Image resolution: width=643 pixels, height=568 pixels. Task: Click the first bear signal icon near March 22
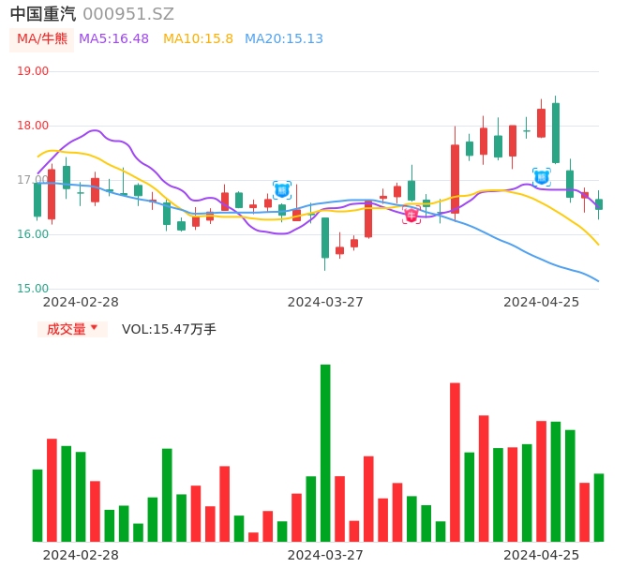[282, 190]
